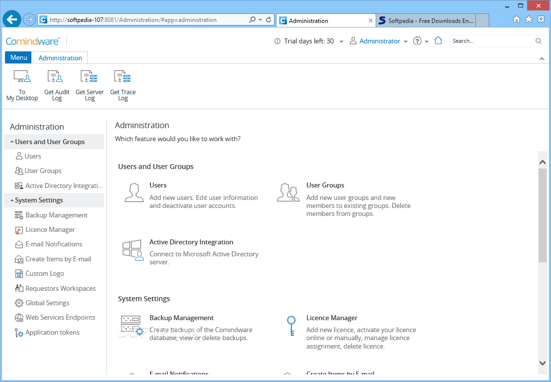Go back with browser back arrow
The width and height of the screenshot is (551, 382).
coord(12,19)
